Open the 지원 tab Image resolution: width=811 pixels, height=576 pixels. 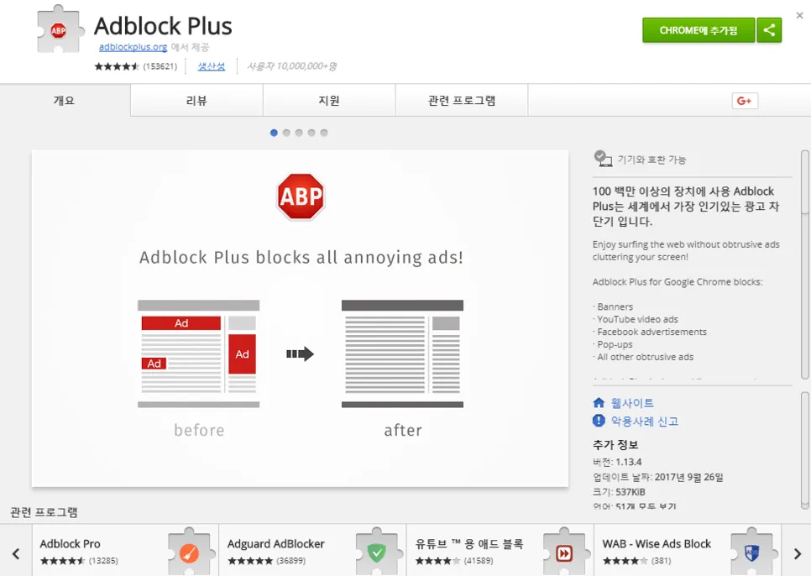329,101
